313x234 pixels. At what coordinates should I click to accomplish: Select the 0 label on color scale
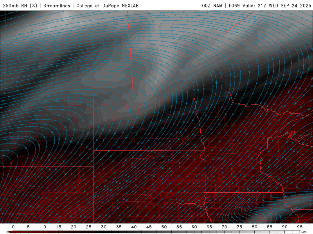tap(13, 227)
